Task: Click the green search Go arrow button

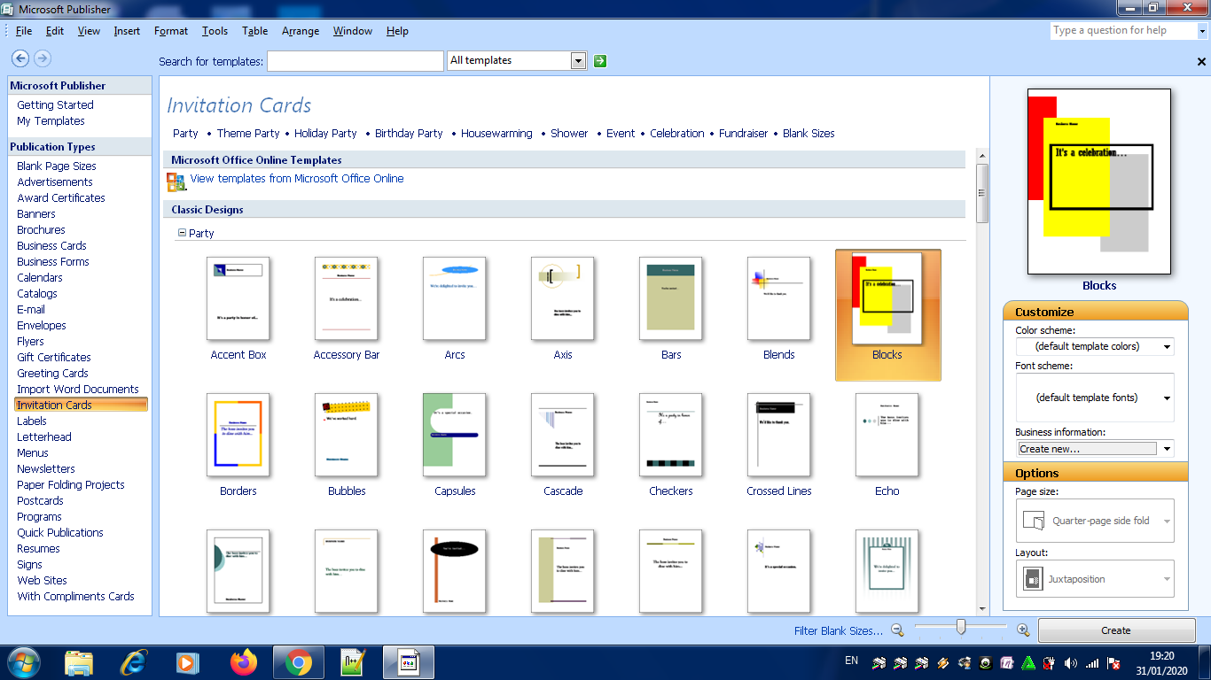Action: click(x=600, y=61)
